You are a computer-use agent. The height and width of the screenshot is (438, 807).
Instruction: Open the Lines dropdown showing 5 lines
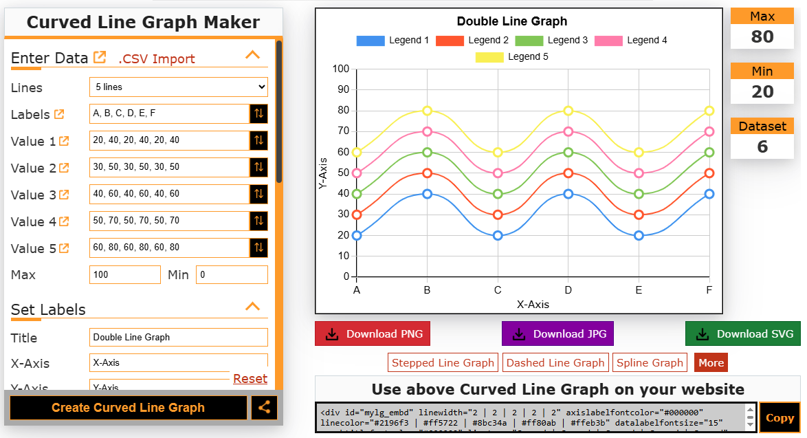(179, 87)
